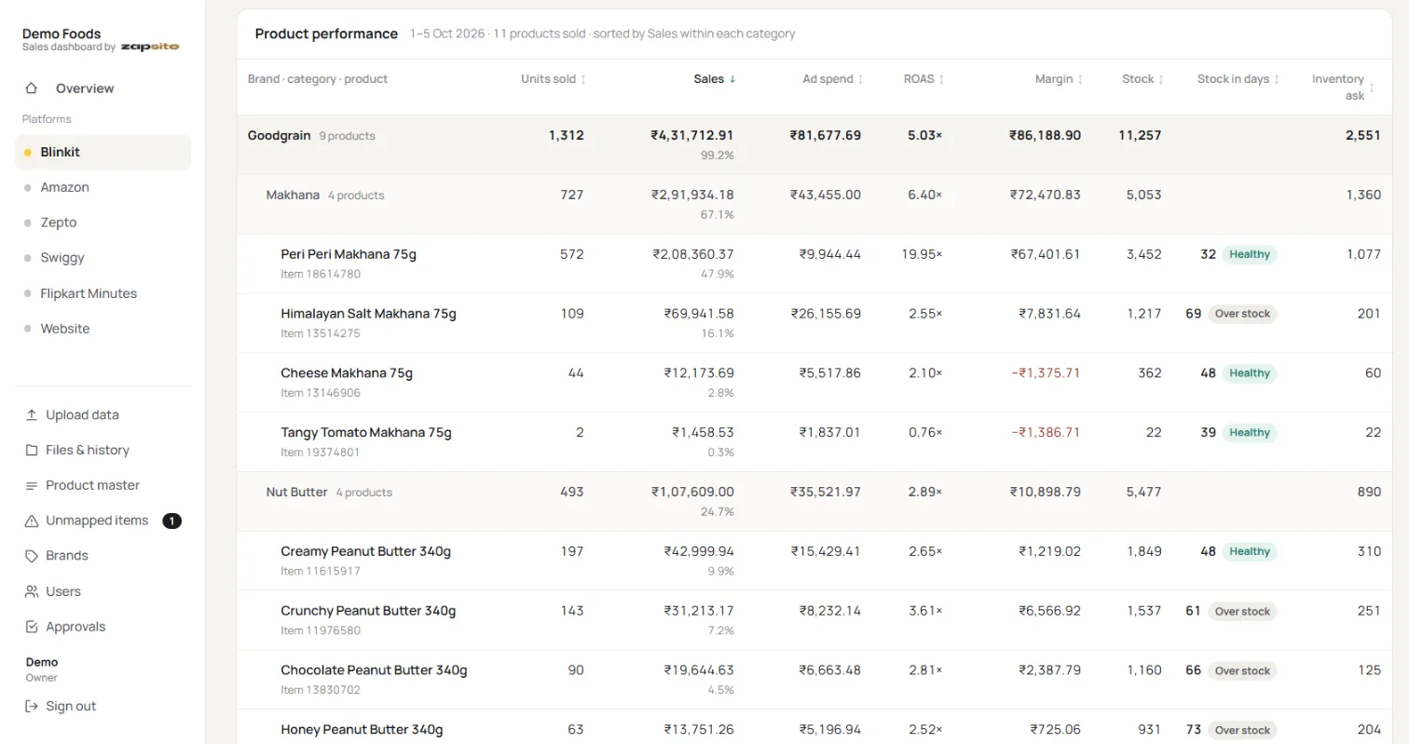Select the Flipkart Minutes platform

click(103, 294)
